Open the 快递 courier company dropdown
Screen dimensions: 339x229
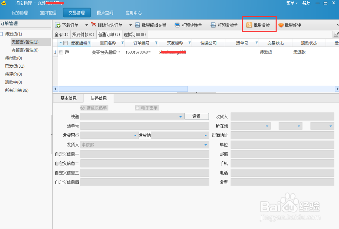(x=180, y=116)
